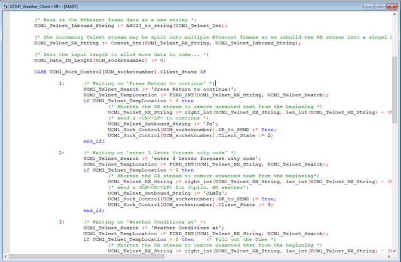Click the horizontal scrollbar right arrow
401x262 pixels.
click(389, 256)
